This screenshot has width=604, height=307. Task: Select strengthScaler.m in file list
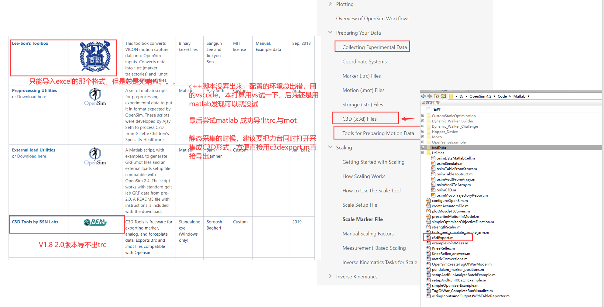[x=446, y=227]
